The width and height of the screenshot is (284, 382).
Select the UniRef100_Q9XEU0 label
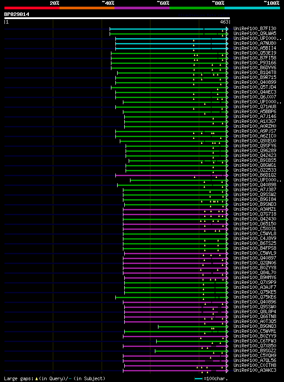click(255, 141)
